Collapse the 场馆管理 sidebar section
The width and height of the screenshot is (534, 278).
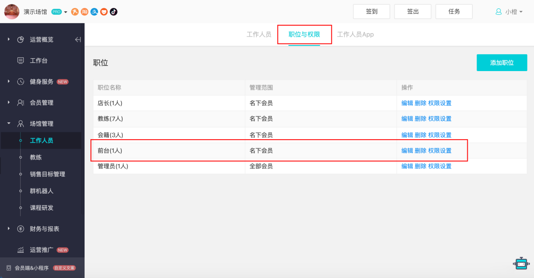pyautogui.click(x=9, y=123)
